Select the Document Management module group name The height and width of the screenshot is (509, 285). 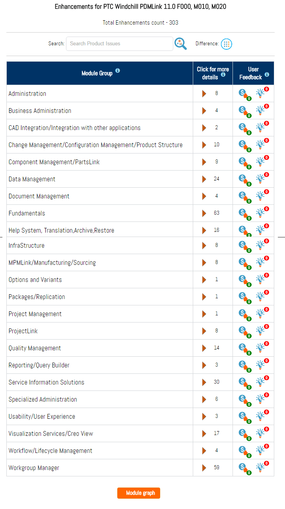tap(39, 196)
